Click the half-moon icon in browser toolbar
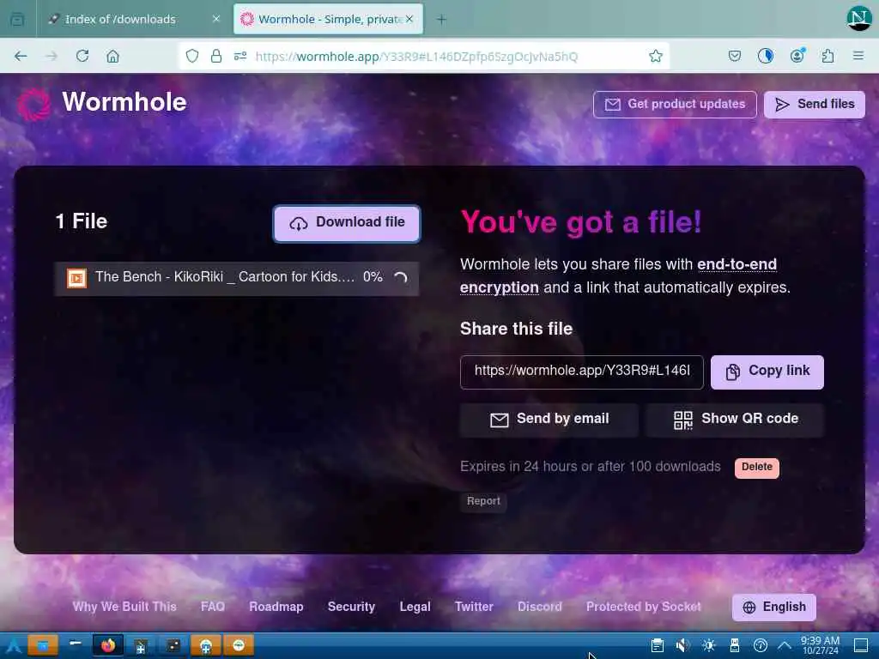Viewport: 879px width, 659px height. coord(765,56)
